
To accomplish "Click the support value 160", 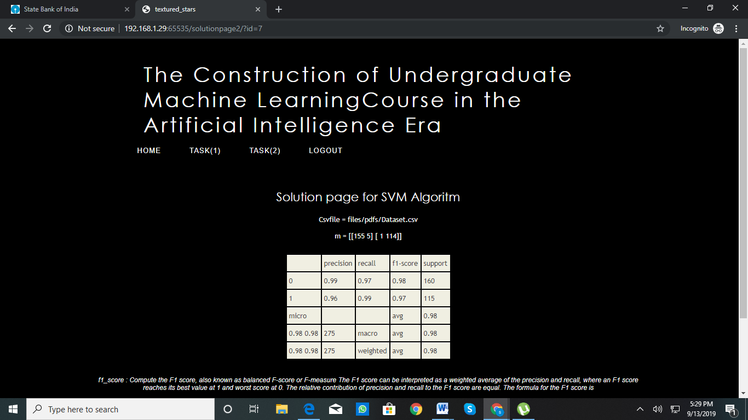I will [435, 281].
